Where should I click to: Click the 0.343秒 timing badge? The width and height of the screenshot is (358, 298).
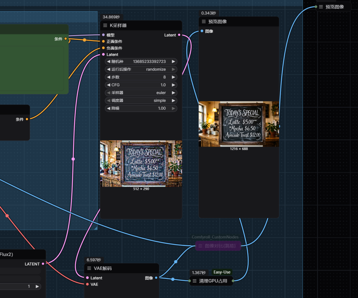tap(209, 13)
